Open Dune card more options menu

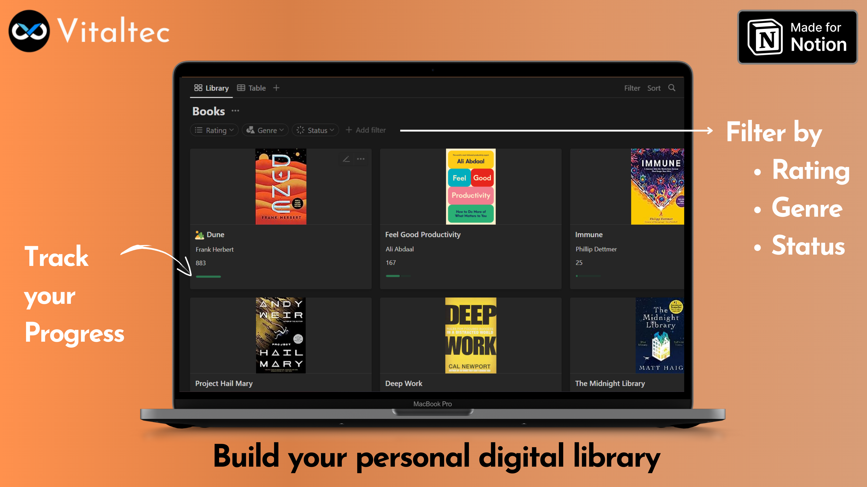pyautogui.click(x=361, y=159)
